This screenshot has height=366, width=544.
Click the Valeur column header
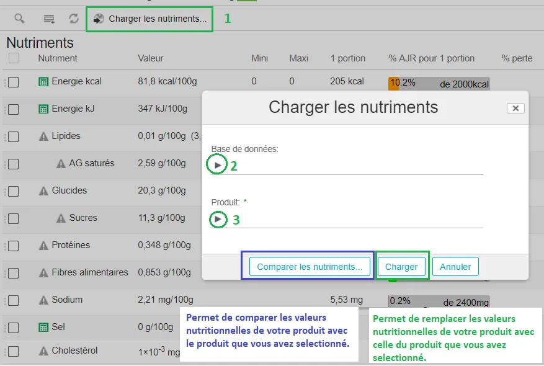151,58
